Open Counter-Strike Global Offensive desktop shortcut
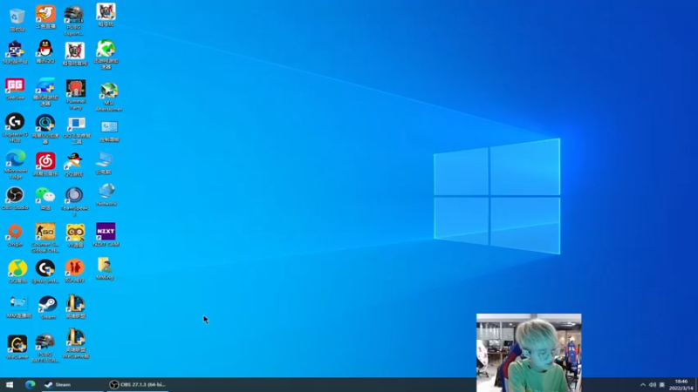The image size is (698, 392). coord(45,238)
